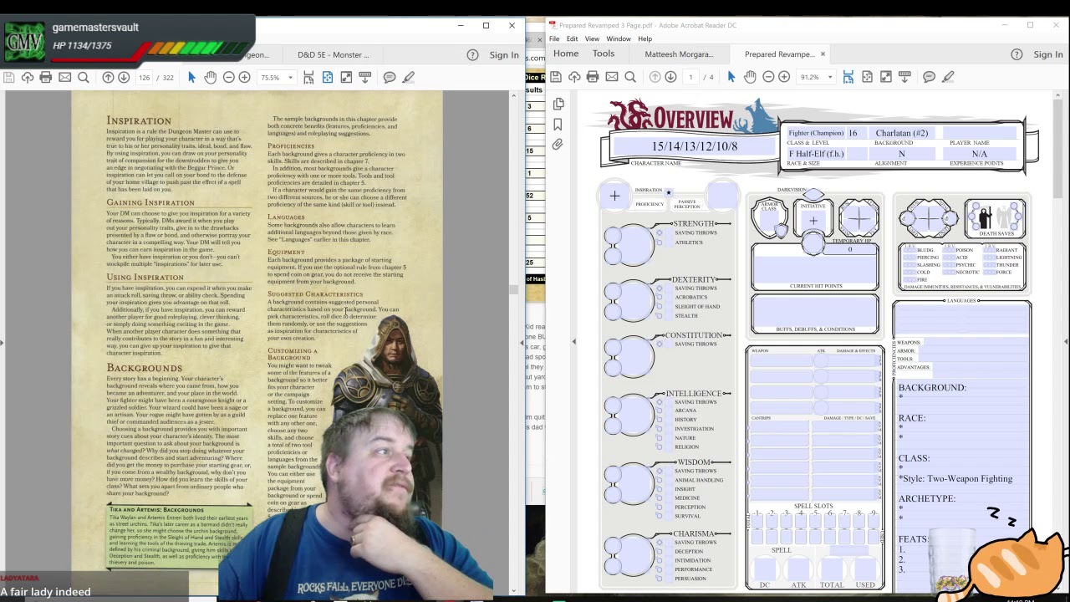Select the hand pan tool in the left window

pyautogui.click(x=210, y=77)
